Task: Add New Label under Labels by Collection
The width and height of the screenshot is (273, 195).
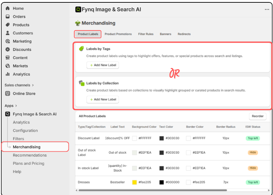Action: click(x=103, y=100)
